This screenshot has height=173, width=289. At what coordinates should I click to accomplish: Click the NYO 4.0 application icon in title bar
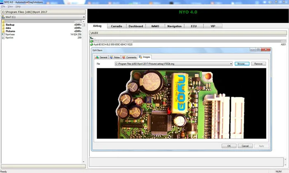[2, 2]
